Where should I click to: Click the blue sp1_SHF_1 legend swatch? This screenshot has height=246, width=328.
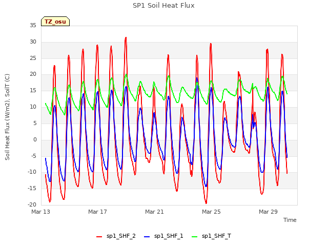point(147,237)
